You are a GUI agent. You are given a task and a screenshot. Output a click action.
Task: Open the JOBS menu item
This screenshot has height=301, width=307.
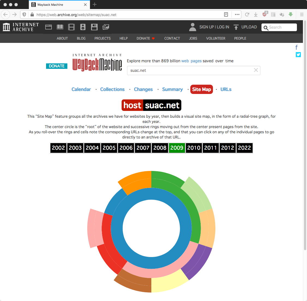(193, 39)
